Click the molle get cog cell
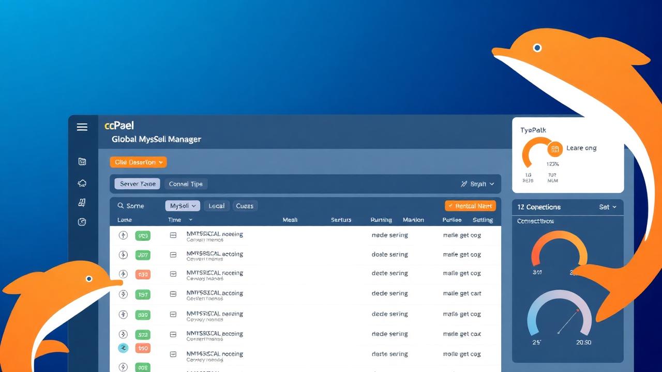 click(x=462, y=354)
